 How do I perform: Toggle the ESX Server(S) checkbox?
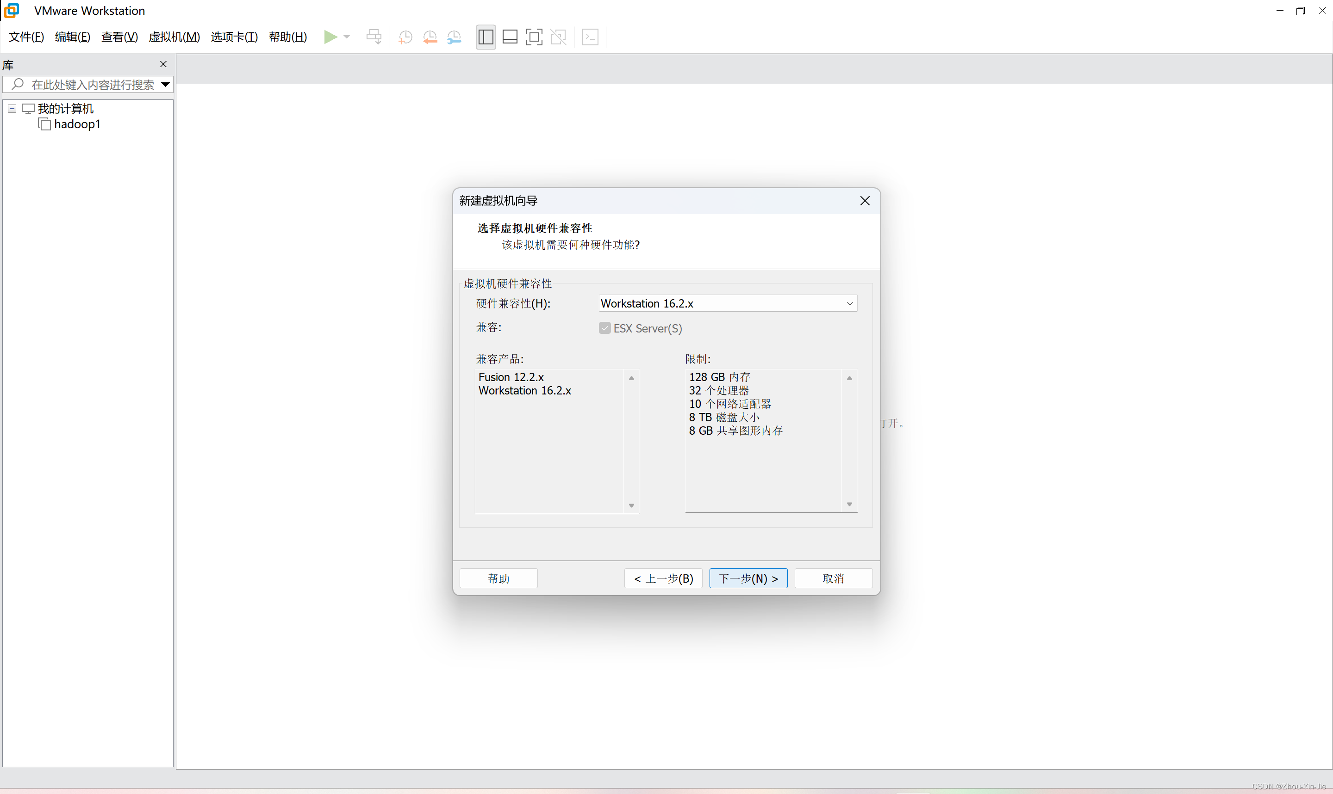pos(604,328)
